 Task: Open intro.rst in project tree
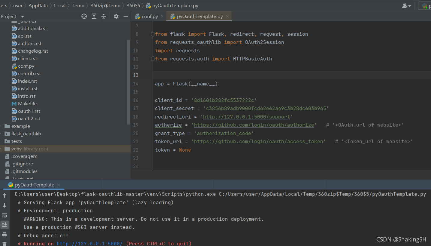27,96
